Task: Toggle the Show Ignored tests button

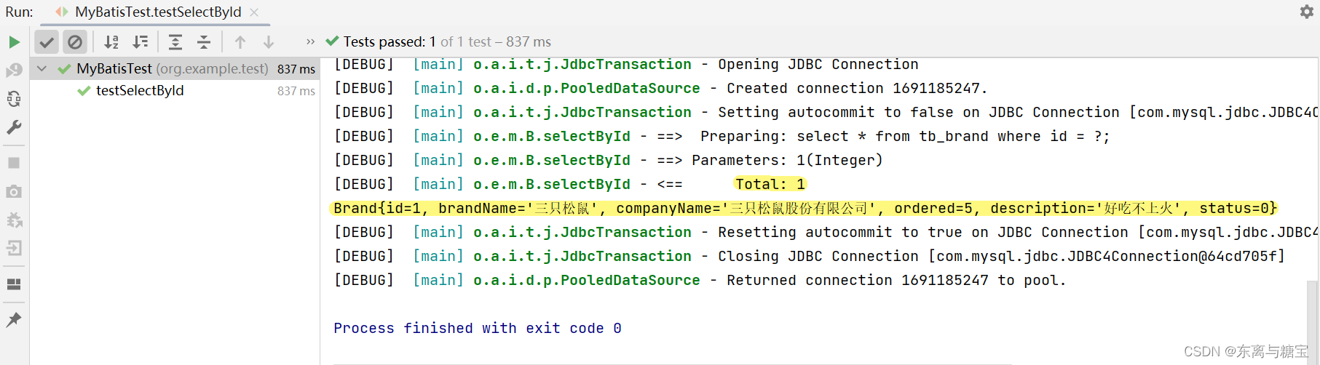Action: [75, 42]
